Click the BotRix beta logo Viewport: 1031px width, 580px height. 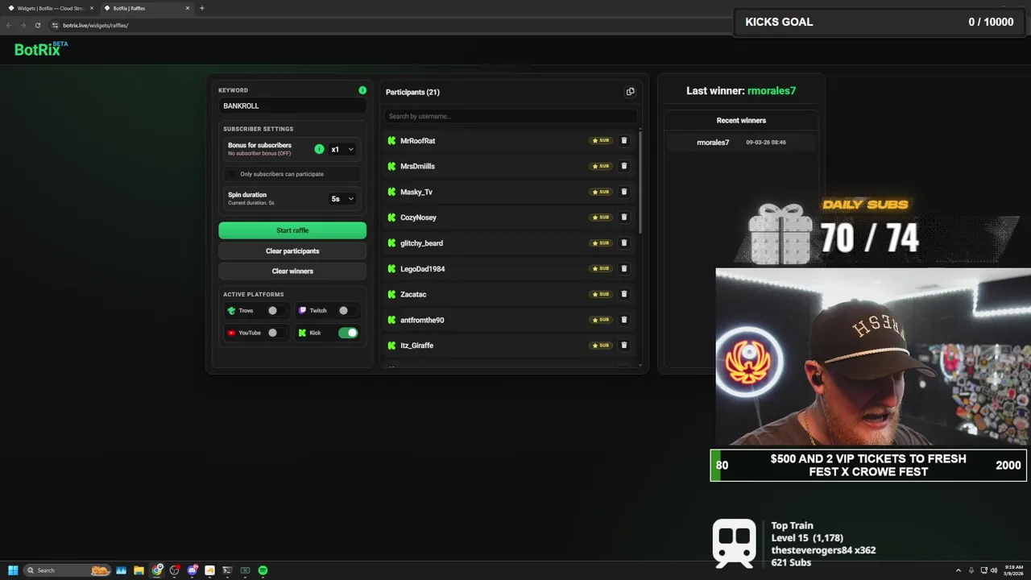(41, 48)
